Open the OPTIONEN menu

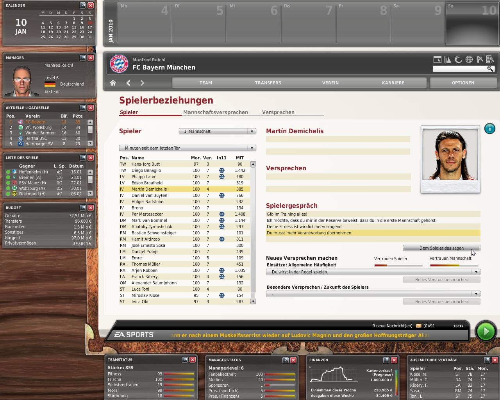(463, 83)
